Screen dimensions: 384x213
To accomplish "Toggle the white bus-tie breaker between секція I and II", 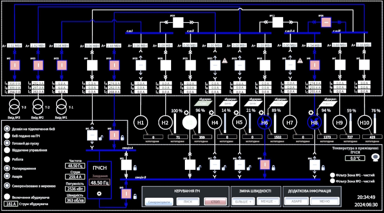I will coord(178,23).
